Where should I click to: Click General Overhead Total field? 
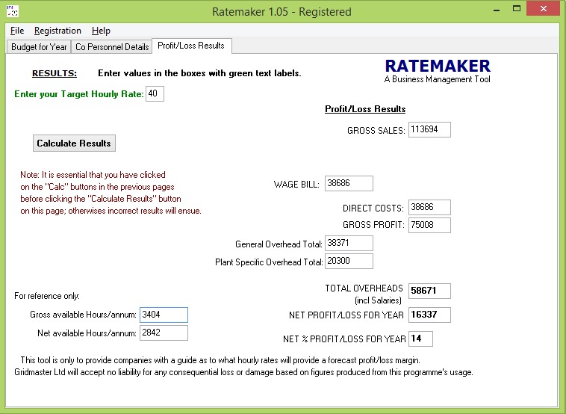[348, 244]
